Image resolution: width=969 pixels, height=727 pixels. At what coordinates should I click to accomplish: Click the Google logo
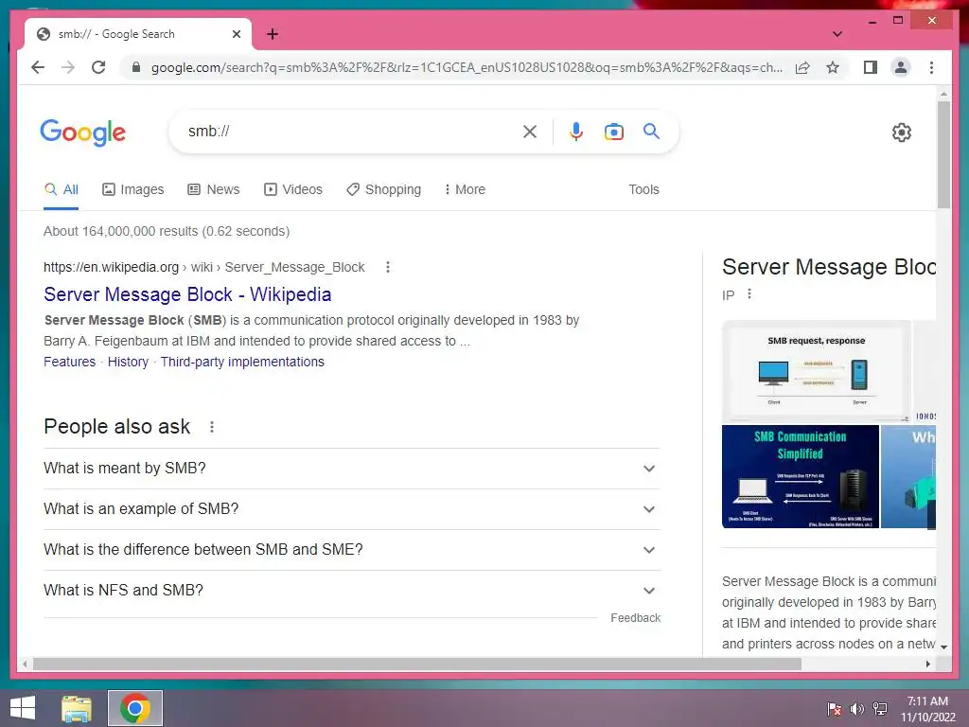pos(83,133)
